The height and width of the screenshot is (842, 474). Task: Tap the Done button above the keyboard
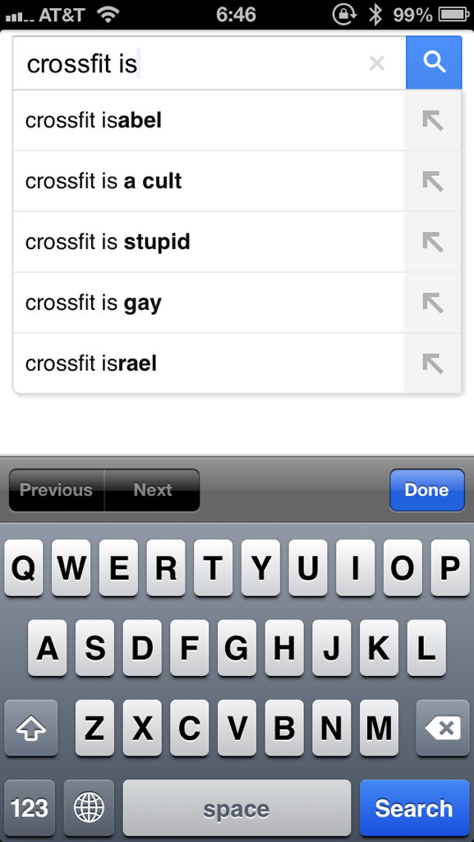(427, 490)
